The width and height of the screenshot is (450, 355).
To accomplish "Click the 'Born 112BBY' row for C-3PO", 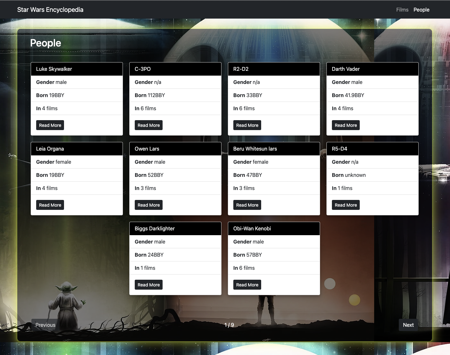I will 175,95.
